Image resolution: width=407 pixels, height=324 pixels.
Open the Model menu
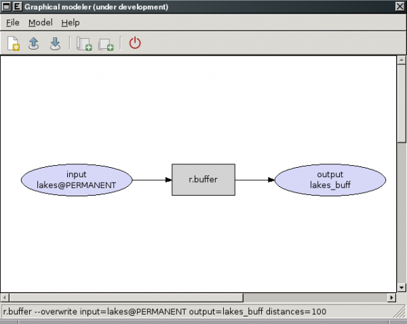click(40, 22)
